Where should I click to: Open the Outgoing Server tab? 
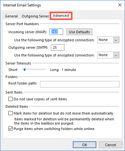35,16
